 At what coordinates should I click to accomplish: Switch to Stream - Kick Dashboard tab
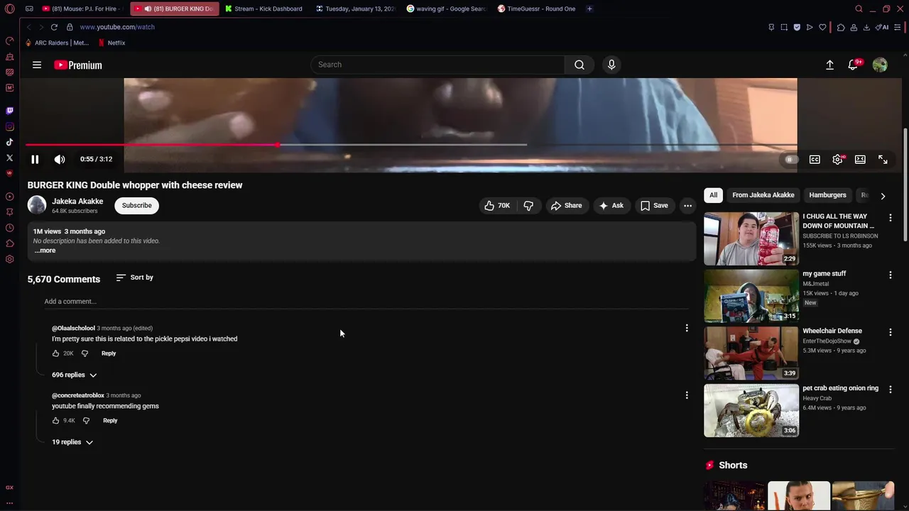point(264,9)
